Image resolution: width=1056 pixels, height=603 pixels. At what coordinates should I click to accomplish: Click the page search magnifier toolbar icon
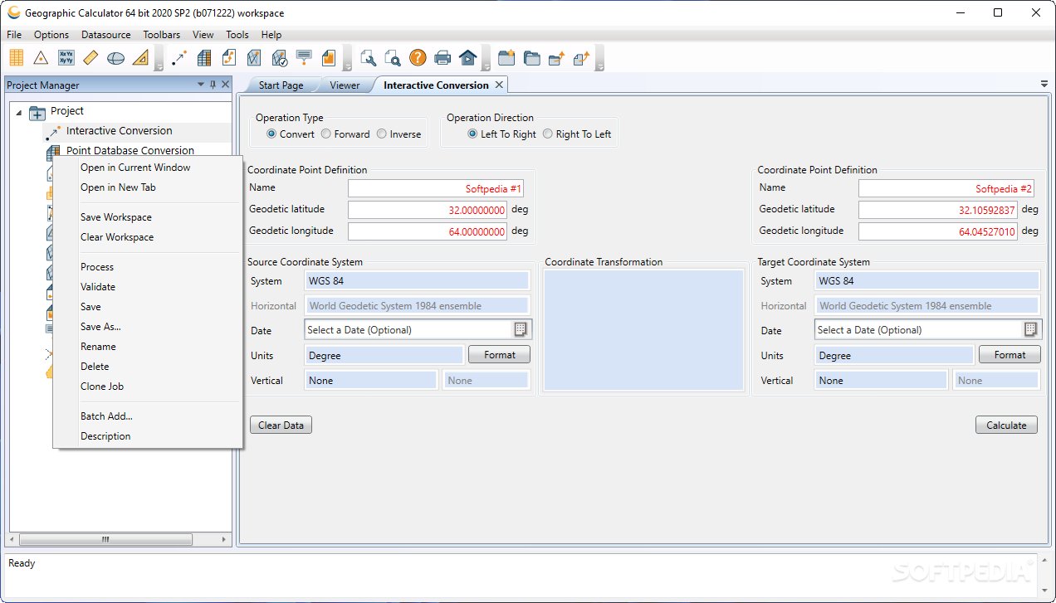point(393,57)
